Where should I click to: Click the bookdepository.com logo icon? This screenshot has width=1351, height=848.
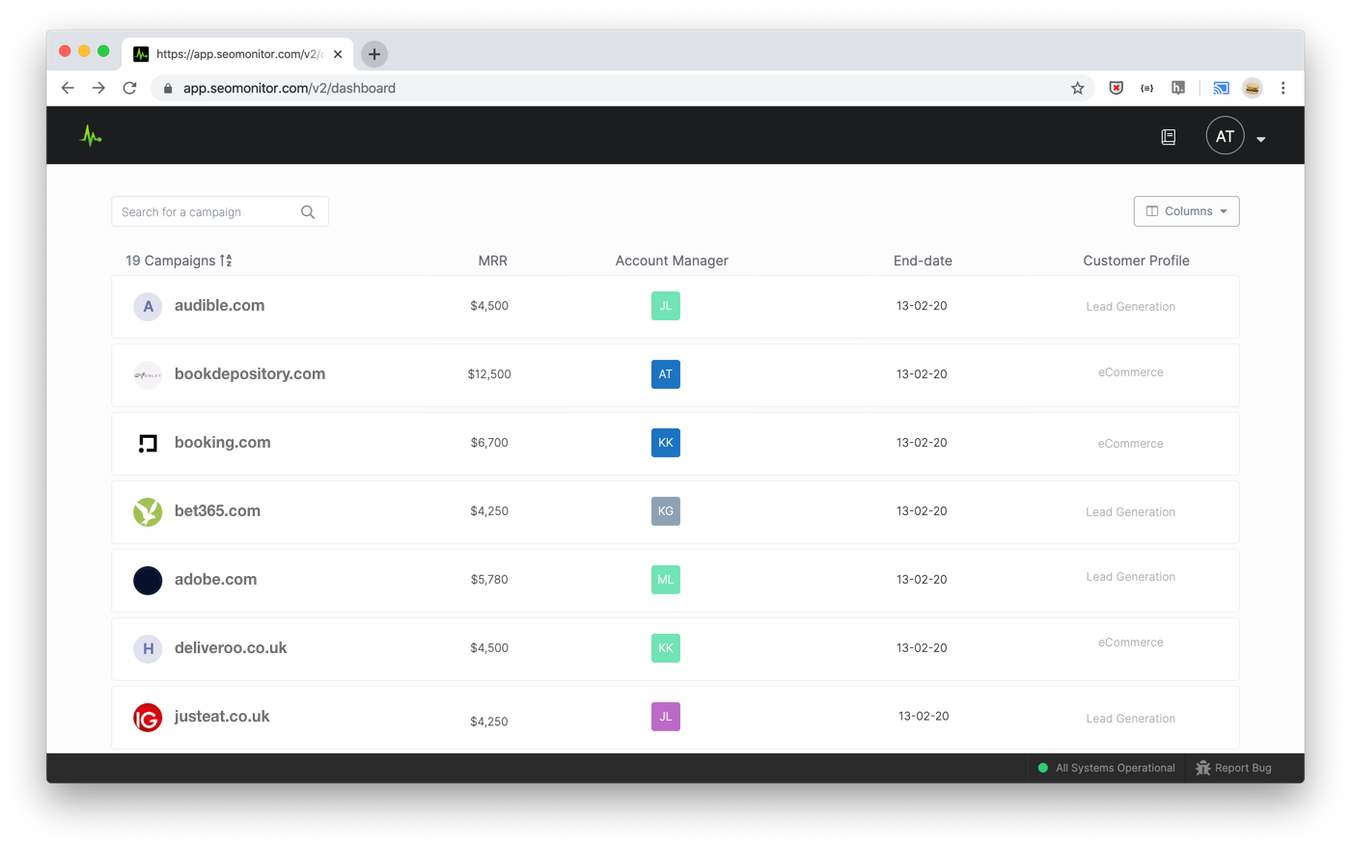[148, 375]
